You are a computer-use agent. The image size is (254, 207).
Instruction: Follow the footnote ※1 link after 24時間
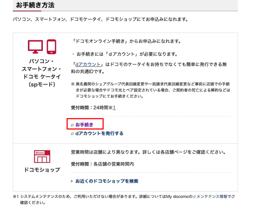pyautogui.click(x=114, y=107)
